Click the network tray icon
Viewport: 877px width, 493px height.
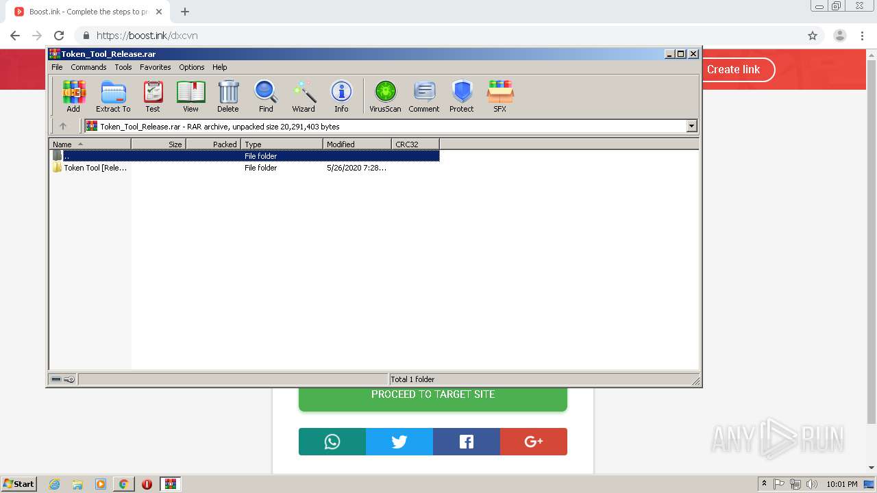click(795, 484)
